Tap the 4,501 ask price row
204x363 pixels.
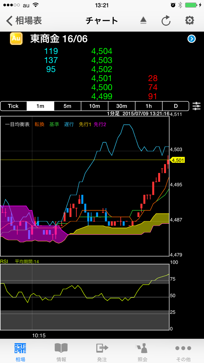coord(102,78)
